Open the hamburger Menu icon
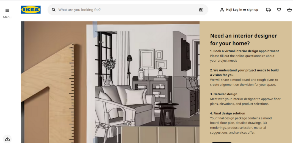 [x=7, y=10]
